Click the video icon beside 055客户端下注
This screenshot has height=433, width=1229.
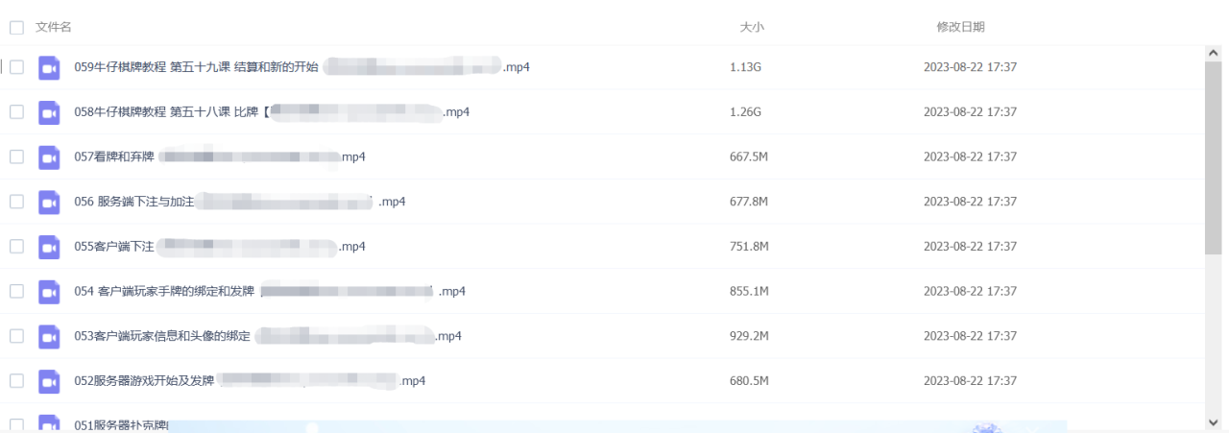tap(49, 247)
